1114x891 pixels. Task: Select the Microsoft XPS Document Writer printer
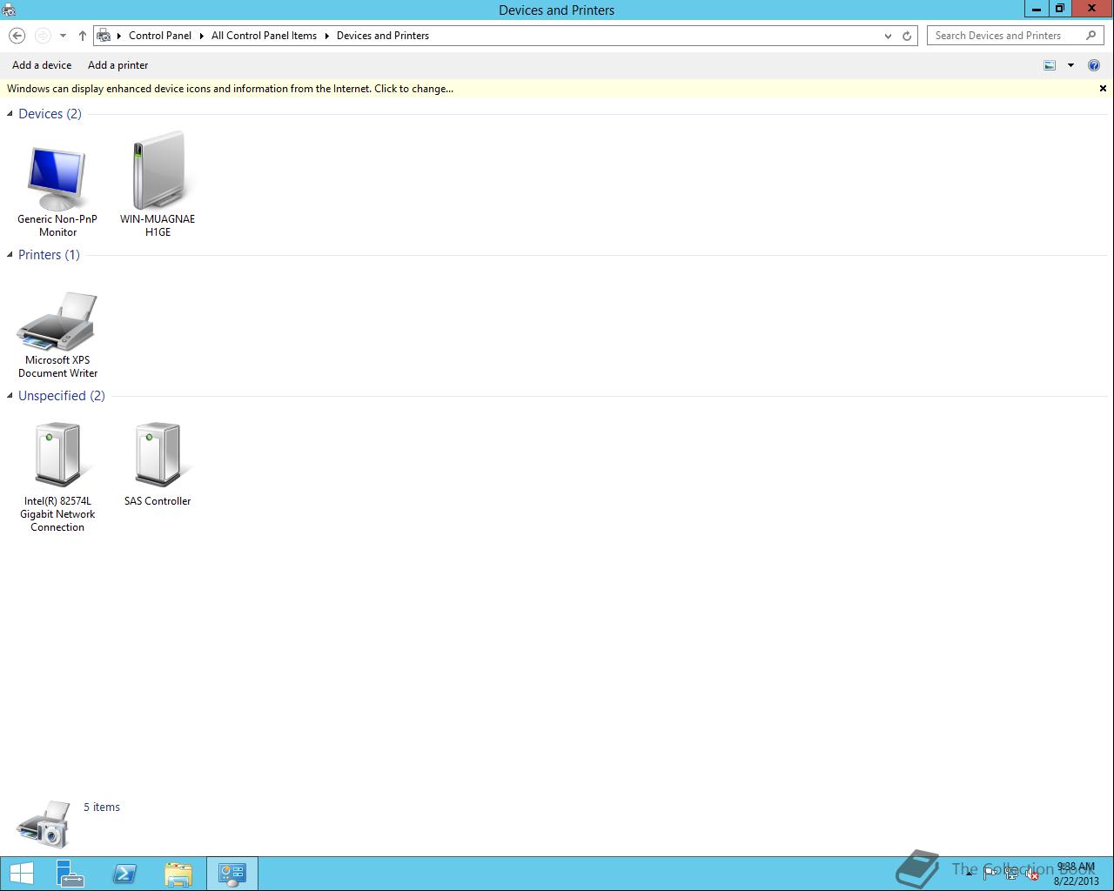coord(57,321)
